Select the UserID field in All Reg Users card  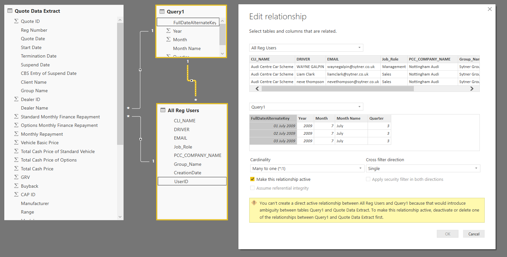click(192, 181)
